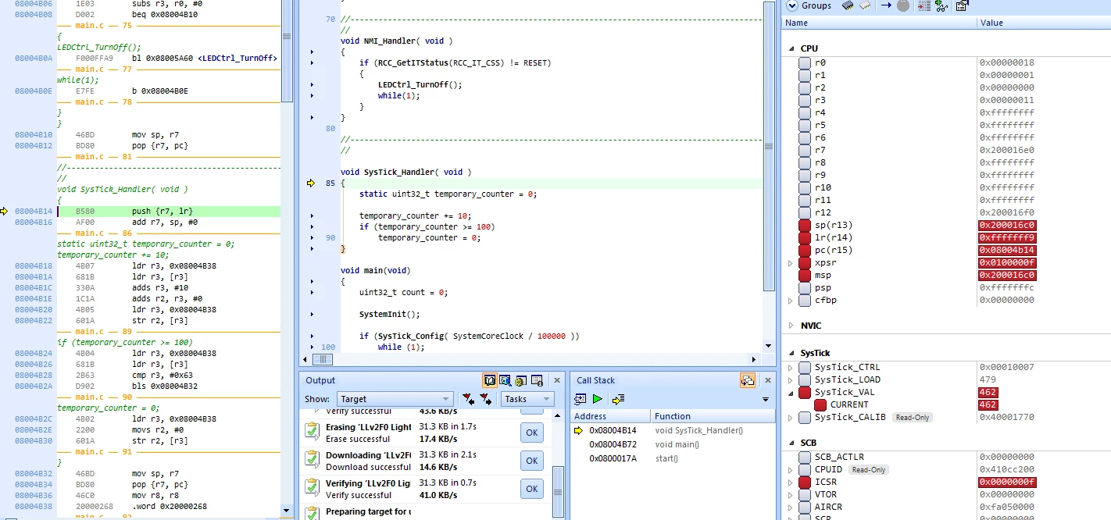Image resolution: width=1111 pixels, height=520 pixels.
Task: Click the first frame icon in Call Stack toolbar
Action: pyautogui.click(x=581, y=399)
